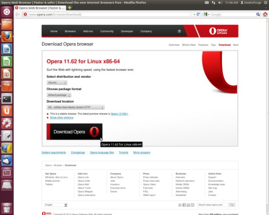This screenshot has width=269, height=215.
Task: Open System Settings wrench-and-gear dock icon
Action: pos(7,123)
